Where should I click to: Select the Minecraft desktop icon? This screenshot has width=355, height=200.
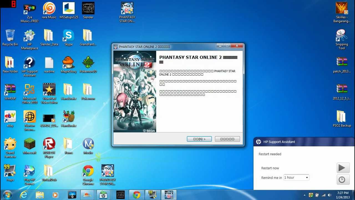pyautogui.click(x=29, y=146)
